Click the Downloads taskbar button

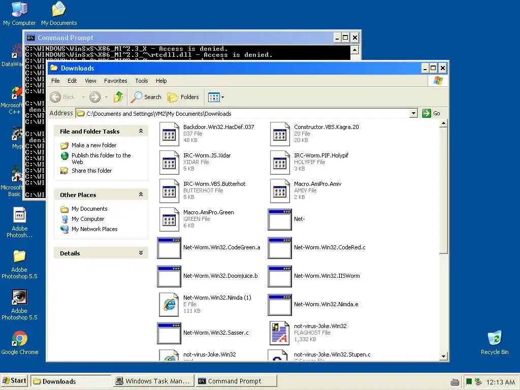point(70,381)
